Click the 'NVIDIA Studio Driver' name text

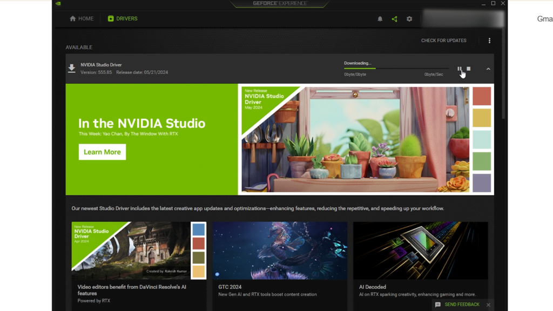click(x=101, y=65)
